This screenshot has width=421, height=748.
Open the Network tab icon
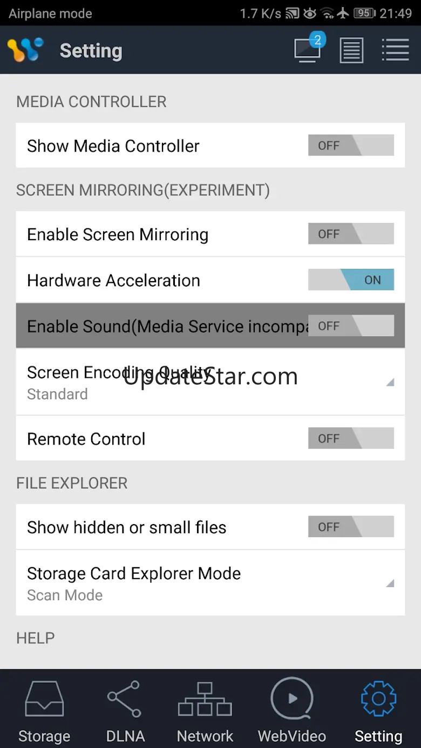[x=205, y=699]
